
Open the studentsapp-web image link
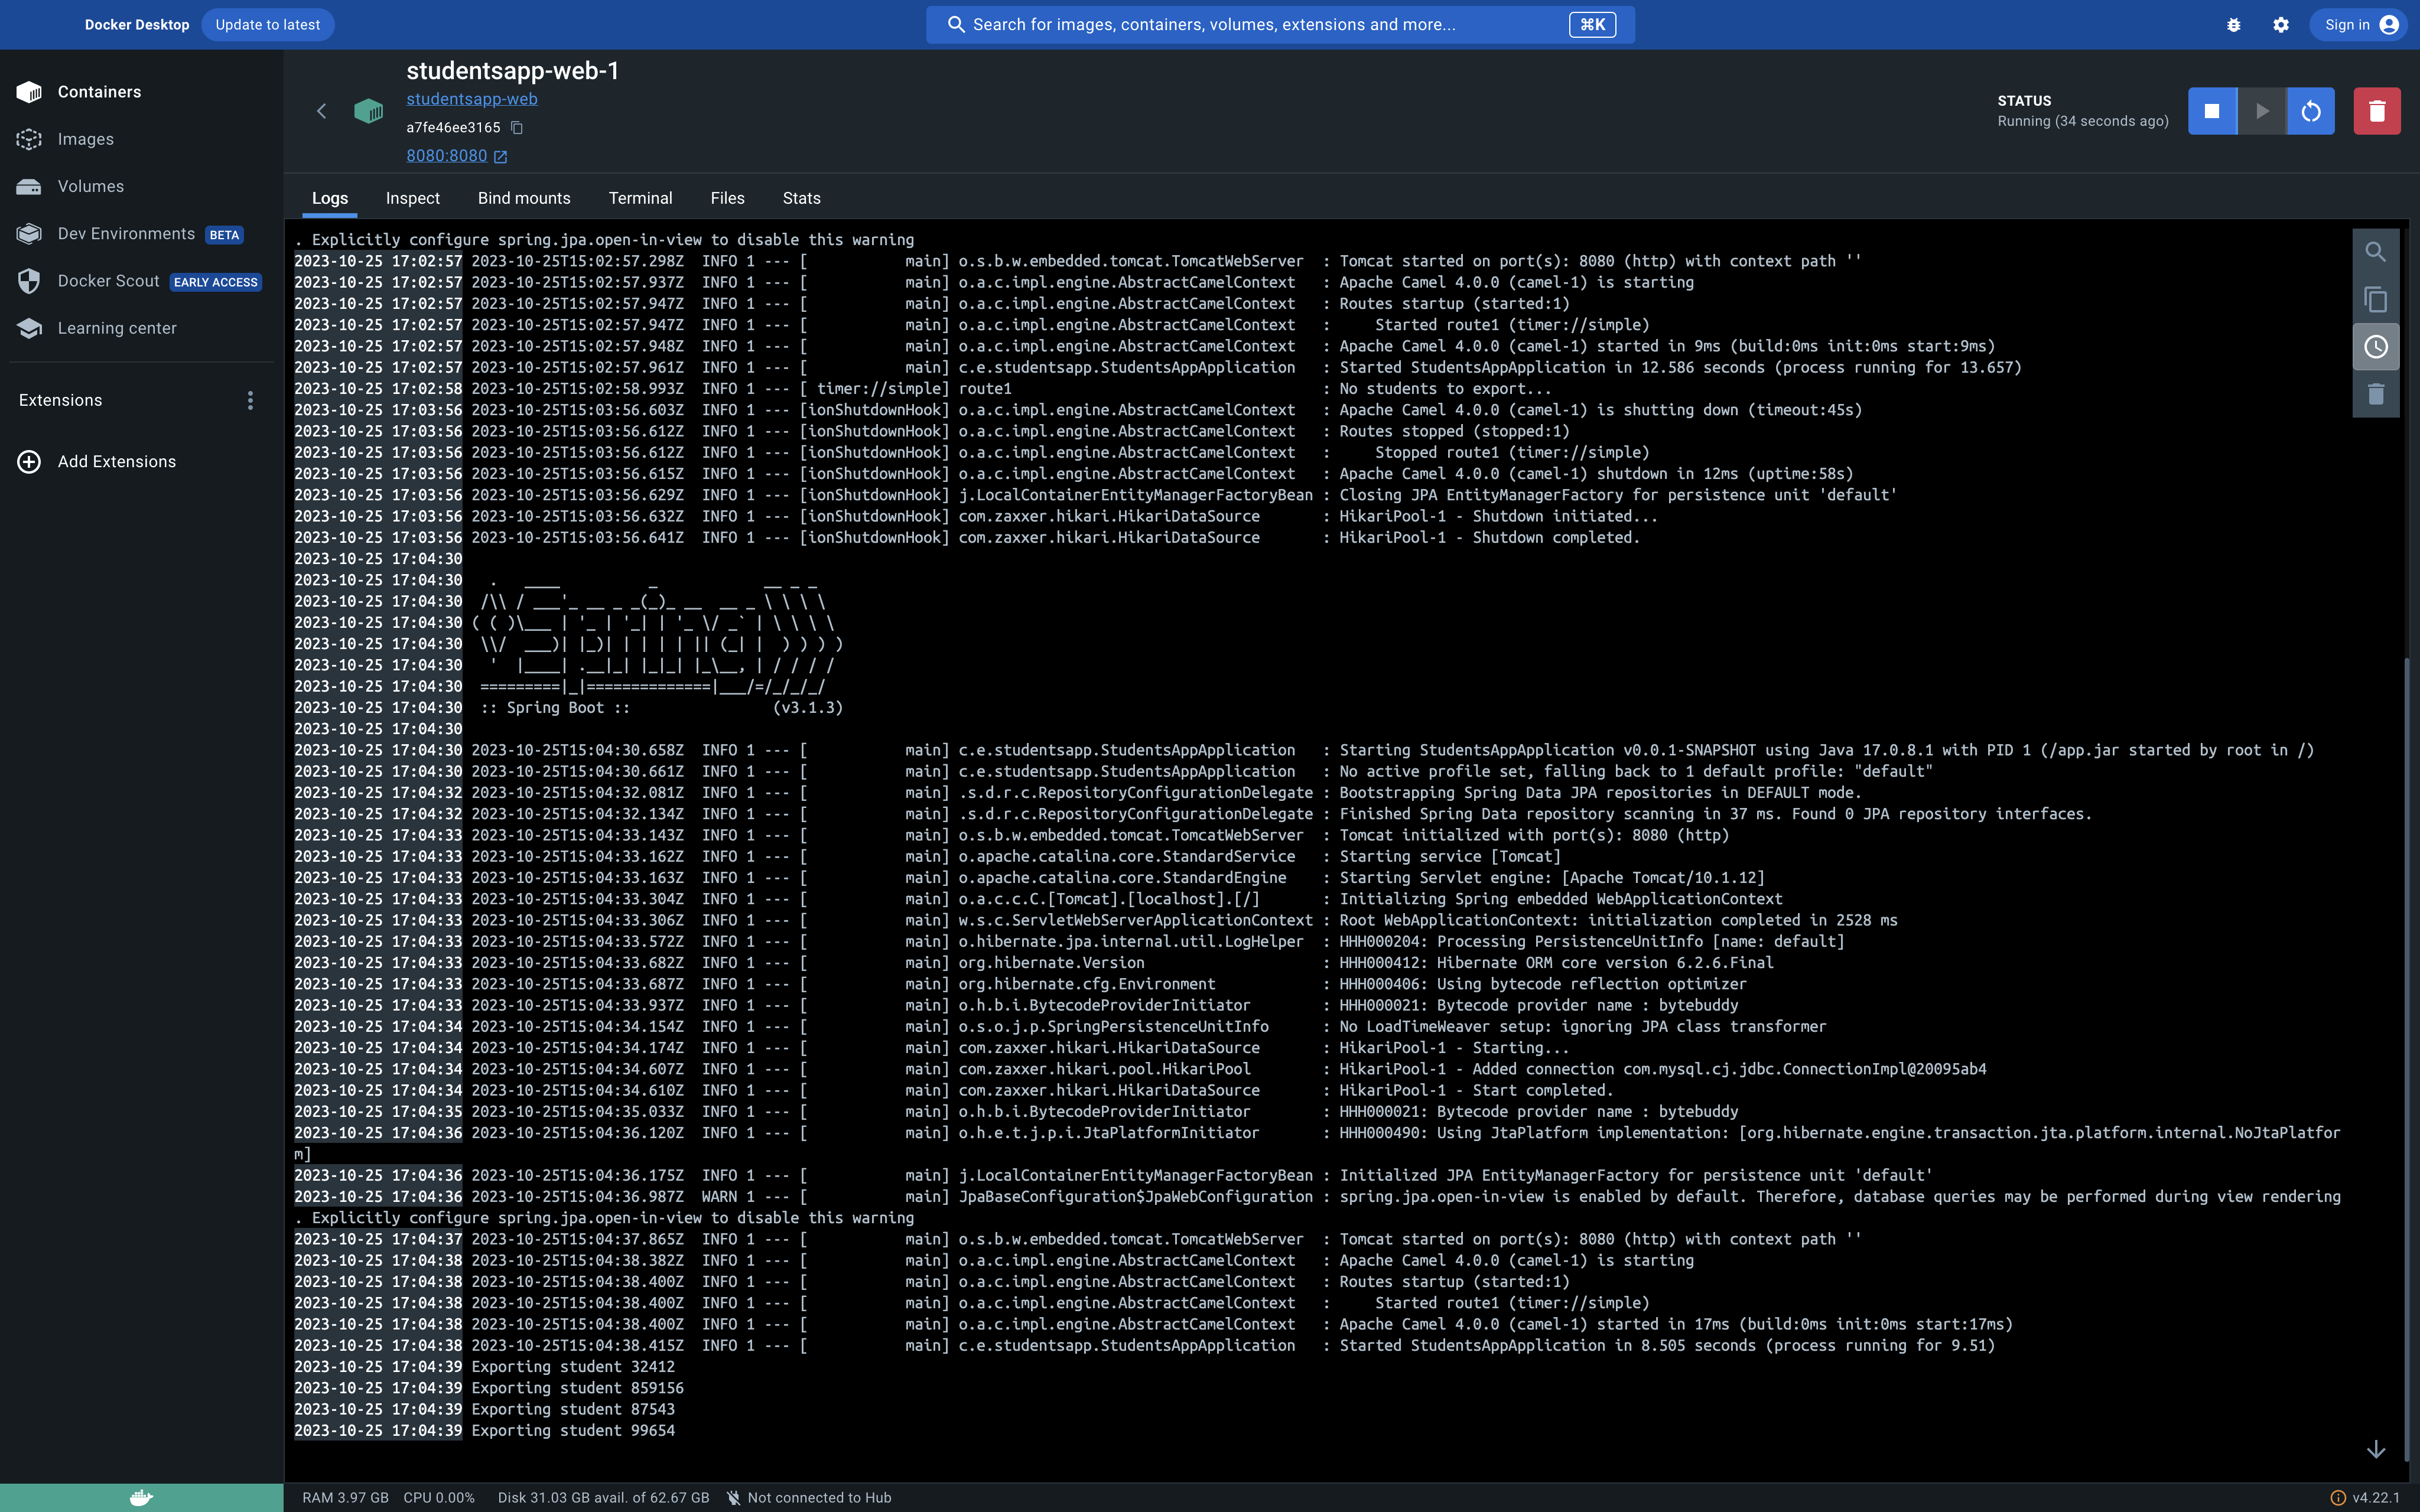tap(472, 99)
